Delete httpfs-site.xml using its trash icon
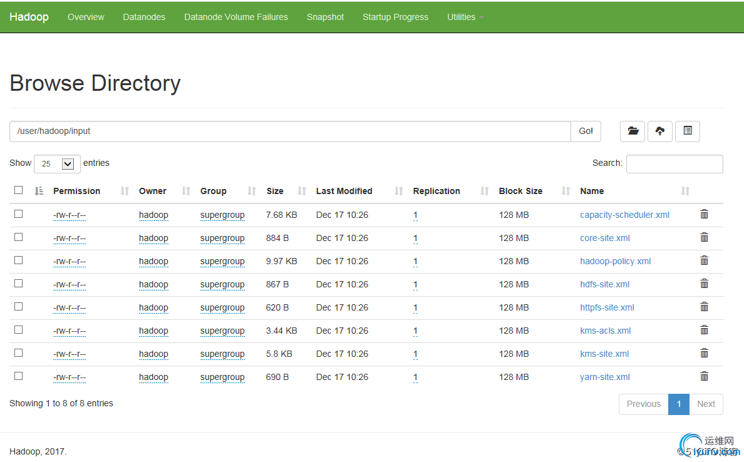 [x=704, y=307]
